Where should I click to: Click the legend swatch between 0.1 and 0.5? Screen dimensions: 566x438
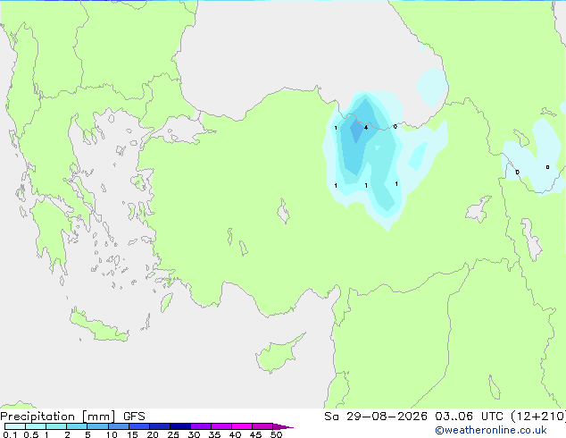15,426
